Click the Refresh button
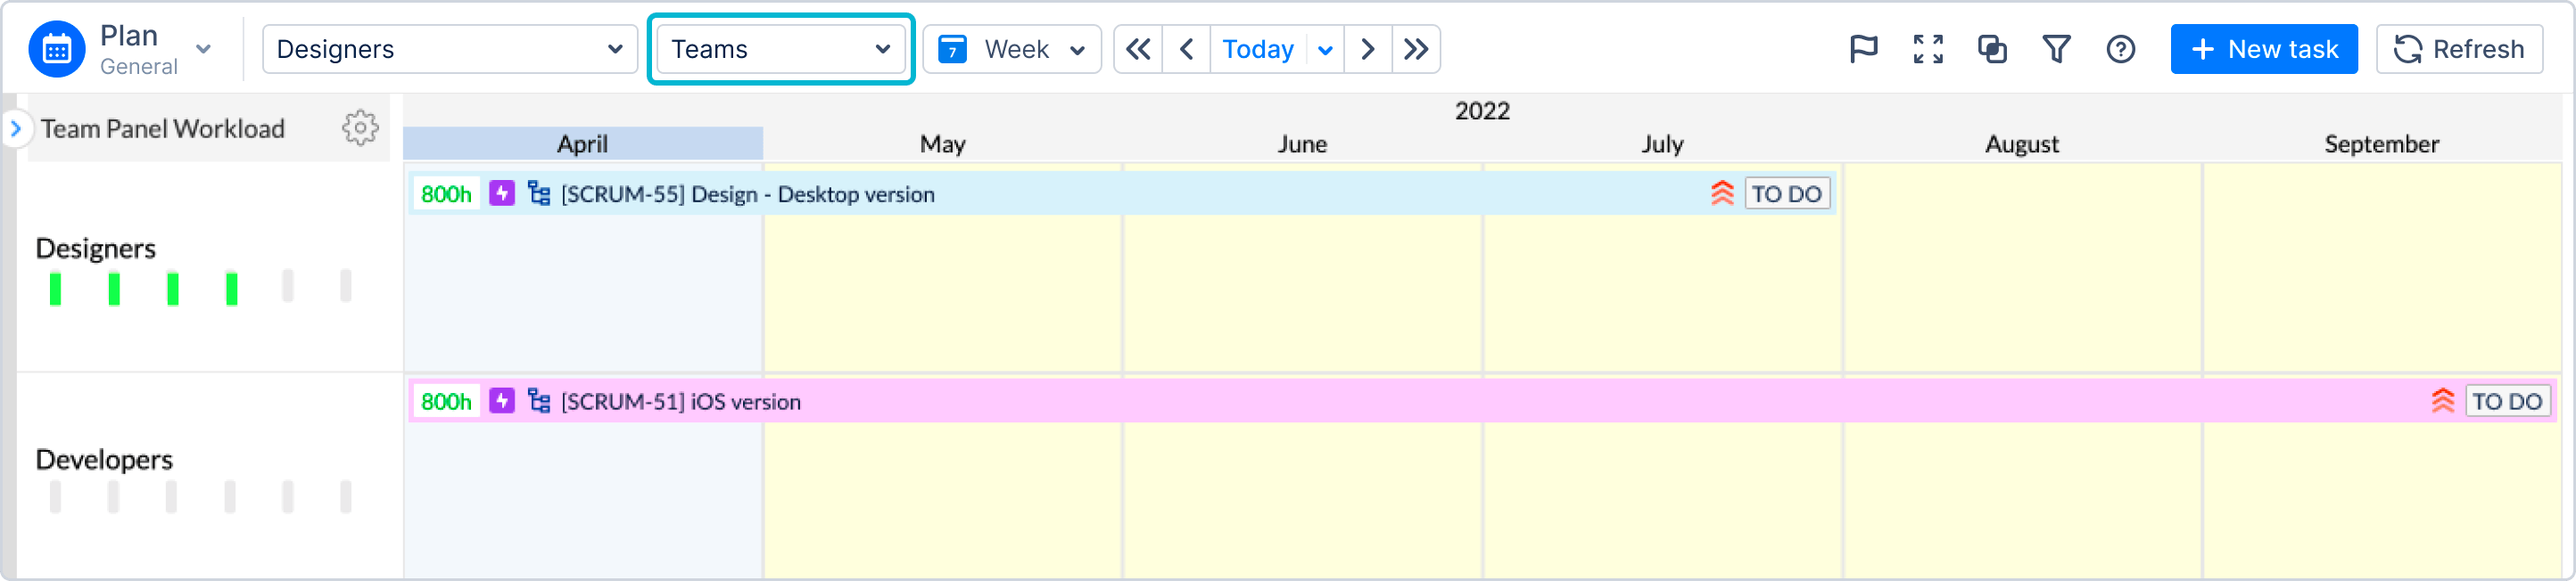The width and height of the screenshot is (2576, 581). (x=2458, y=49)
